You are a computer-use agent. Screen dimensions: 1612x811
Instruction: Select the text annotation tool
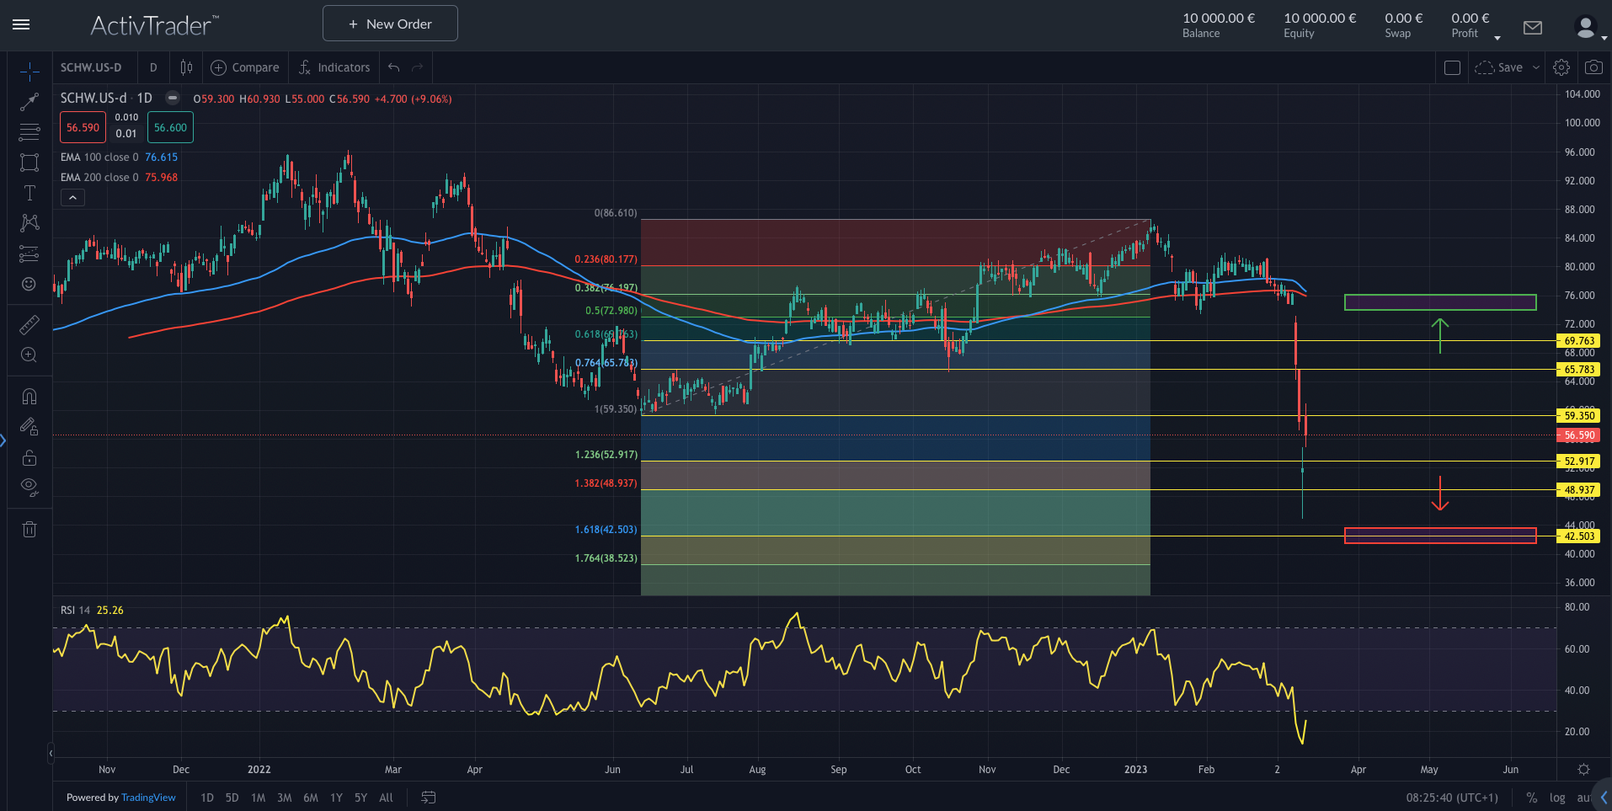(x=29, y=193)
